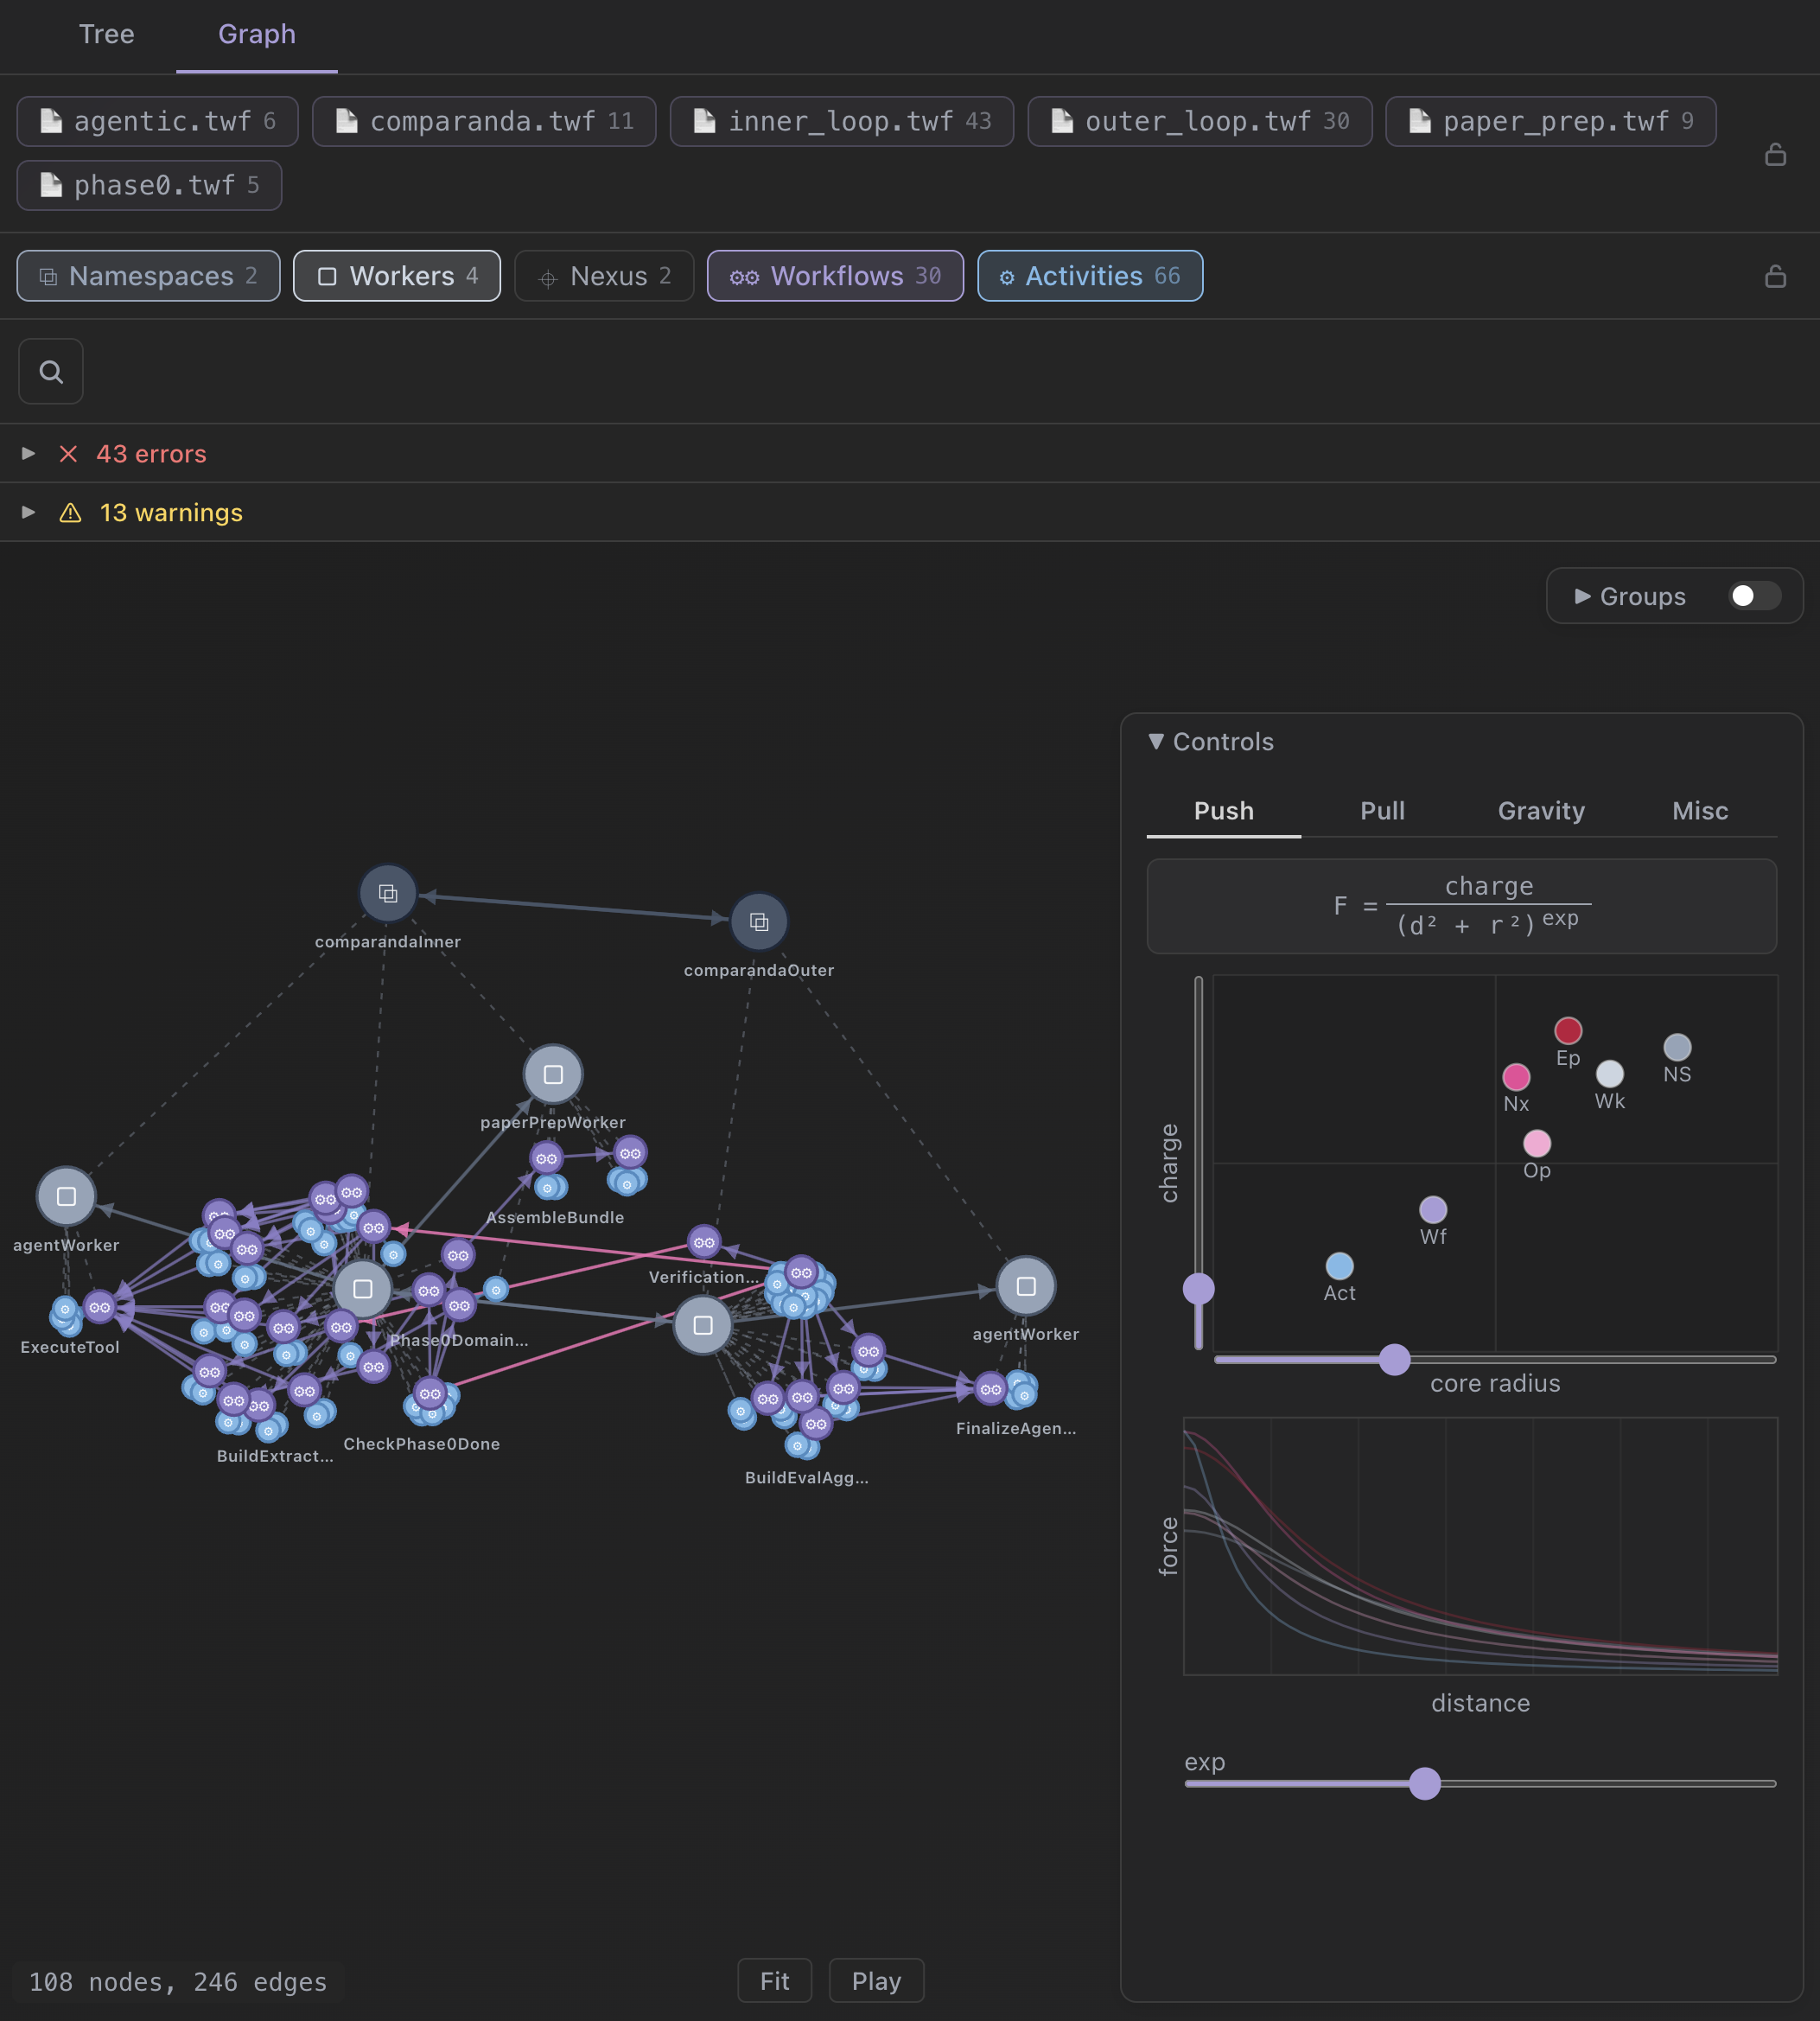The image size is (1820, 2021).
Task: Toggle the agentic.twf file filter
Action: [x=157, y=121]
